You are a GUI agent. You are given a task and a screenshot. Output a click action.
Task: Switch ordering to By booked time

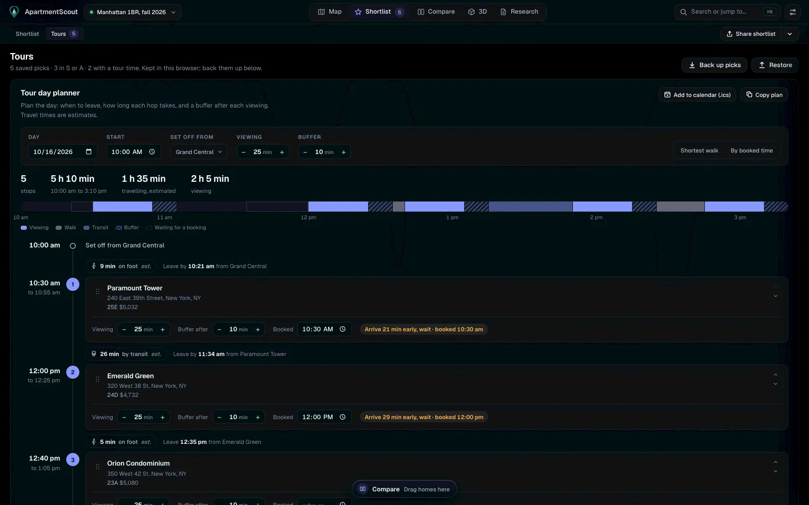pos(752,150)
